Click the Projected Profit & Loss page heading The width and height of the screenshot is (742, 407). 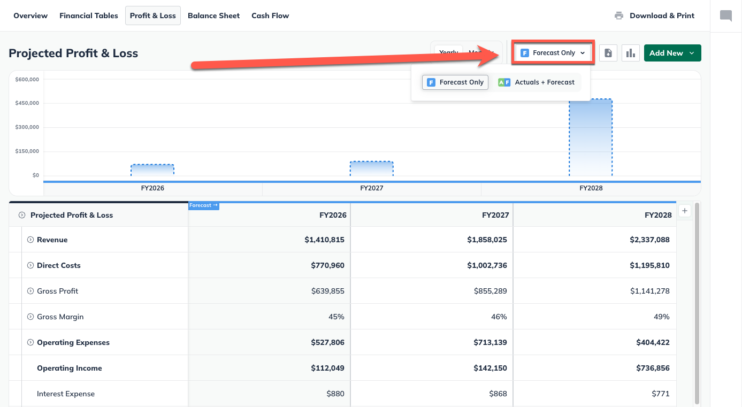(x=73, y=53)
